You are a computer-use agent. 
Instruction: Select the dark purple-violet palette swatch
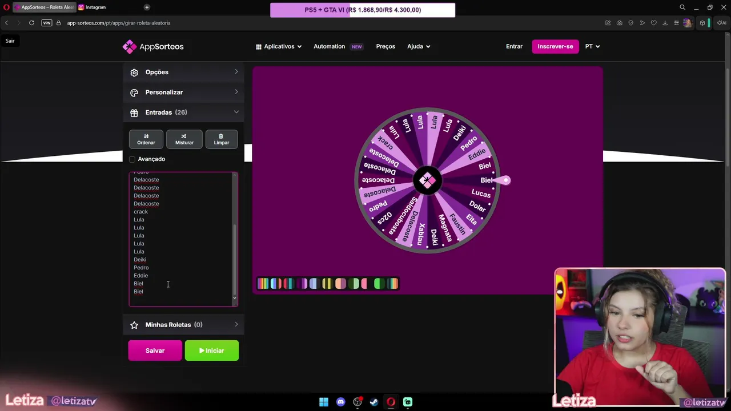pyautogui.click(x=300, y=284)
